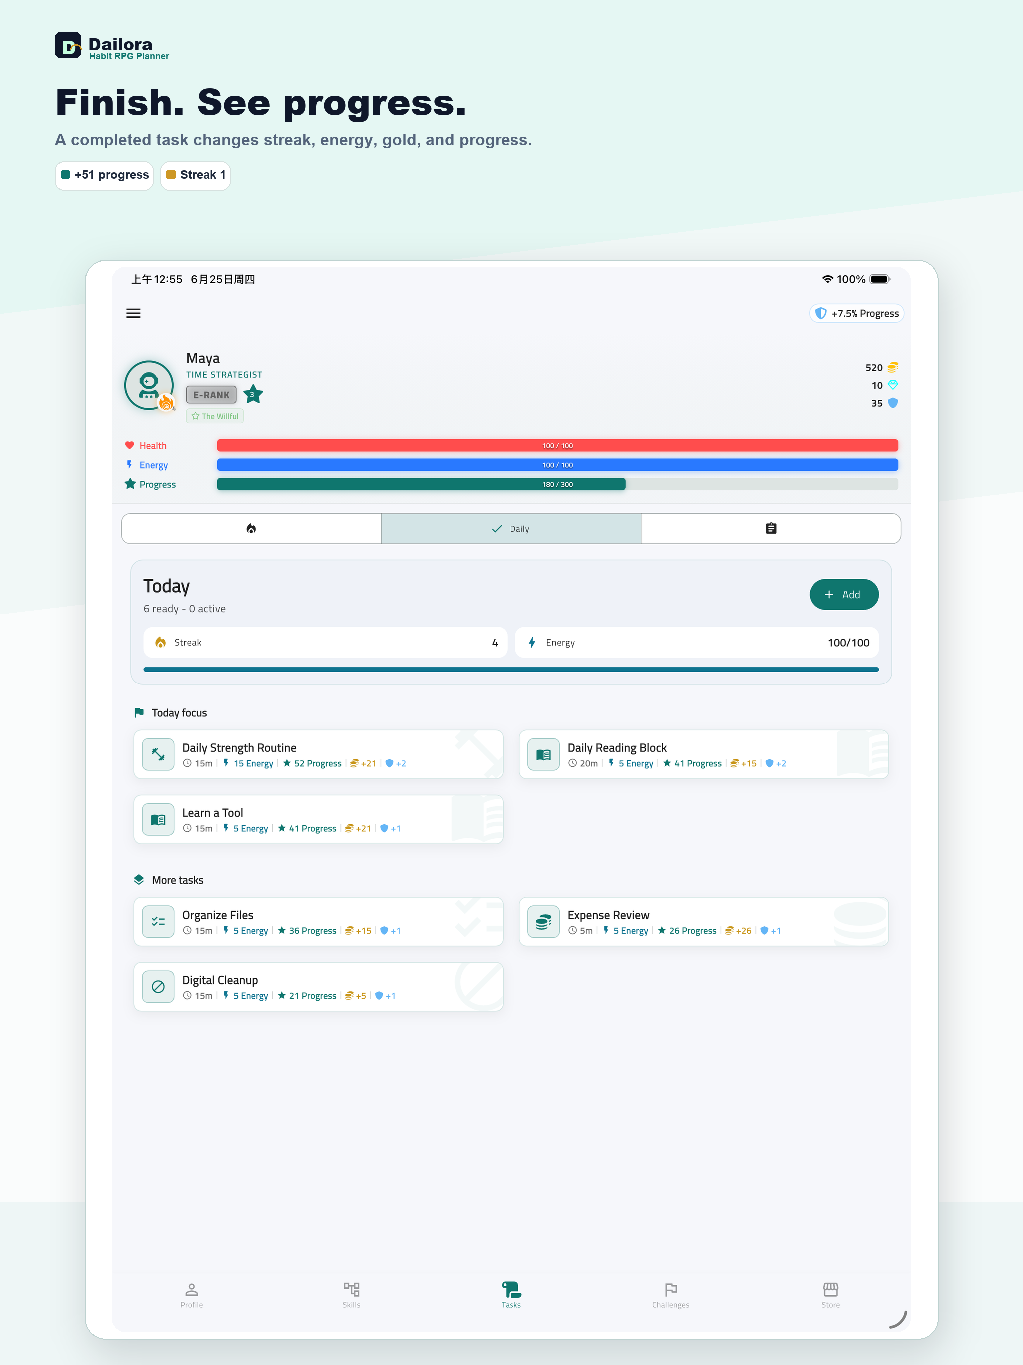Screen dimensions: 1023x1365
Task: Click the red Health bar
Action: coord(557,446)
